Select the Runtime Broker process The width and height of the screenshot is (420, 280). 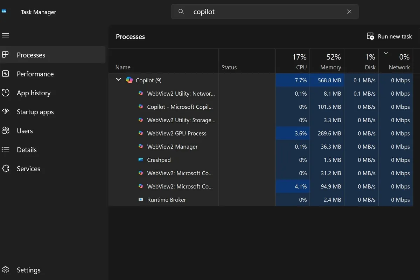pos(261,200)
